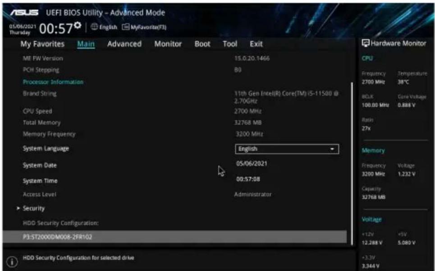The image size is (435, 271).
Task: Click the Core Voltage 0.888 V reading
Action: tap(407, 105)
